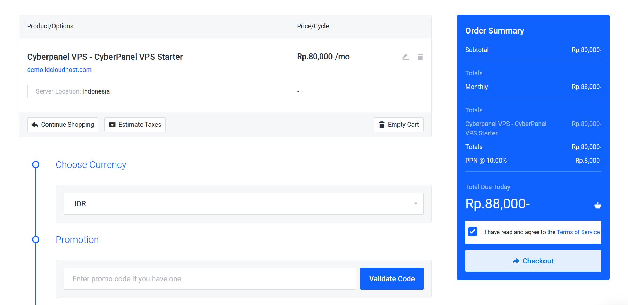Click the Product/Options column header

pyautogui.click(x=50, y=26)
